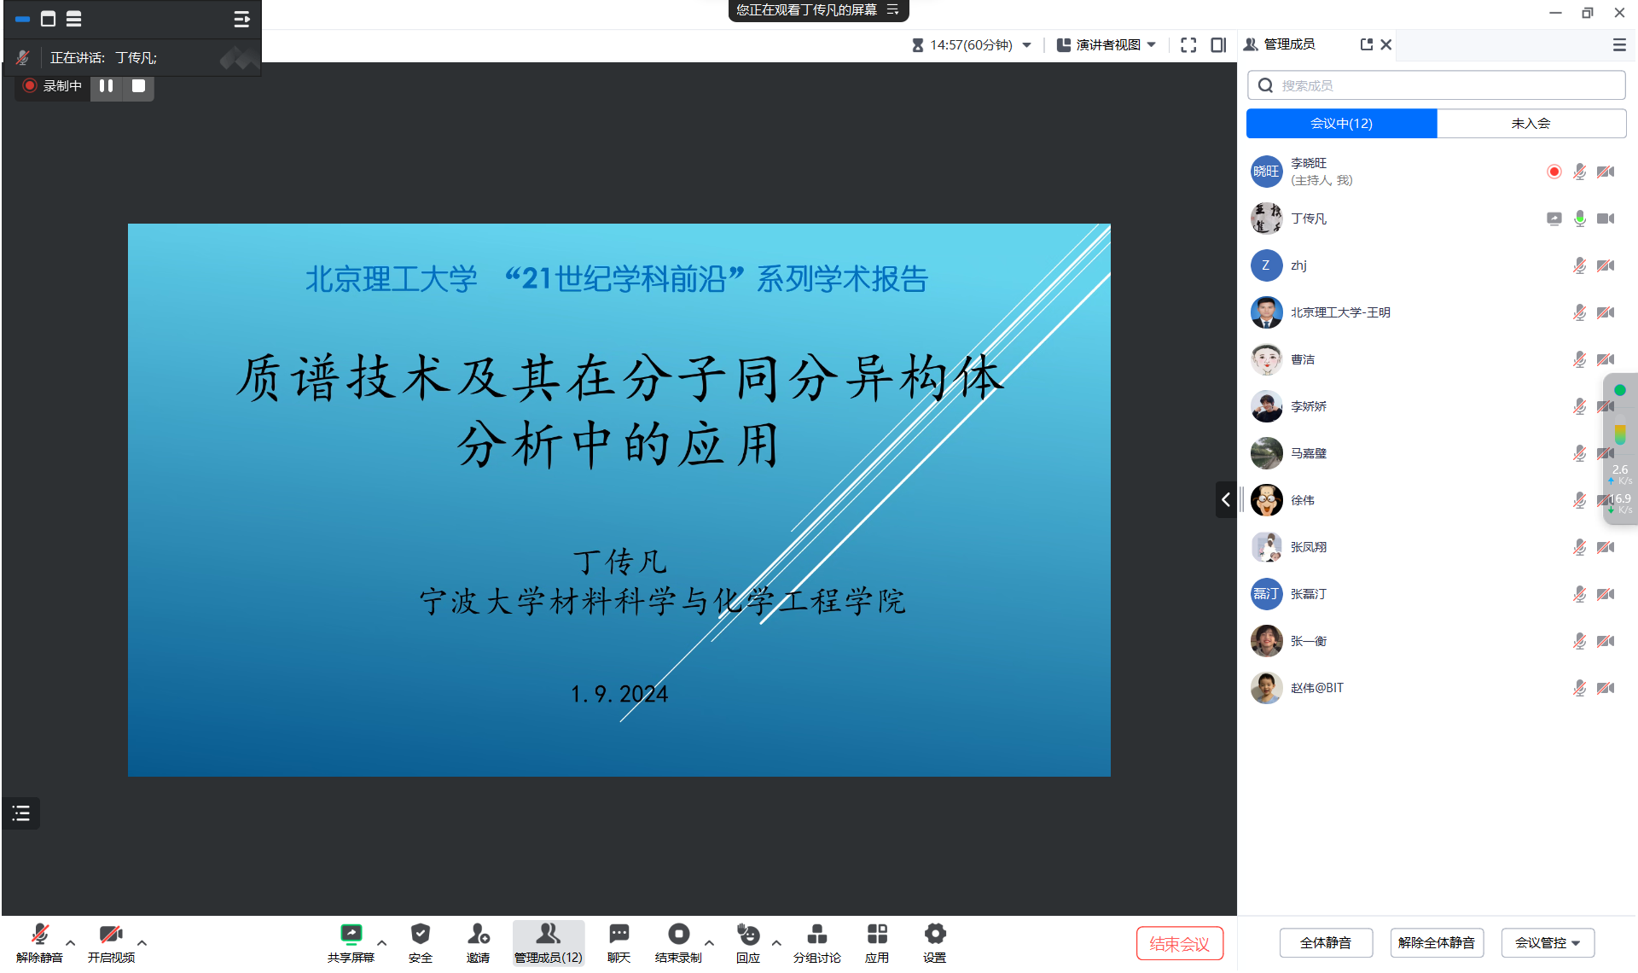
Task: Open 分组讨论 breakout rooms
Action: tap(816, 942)
